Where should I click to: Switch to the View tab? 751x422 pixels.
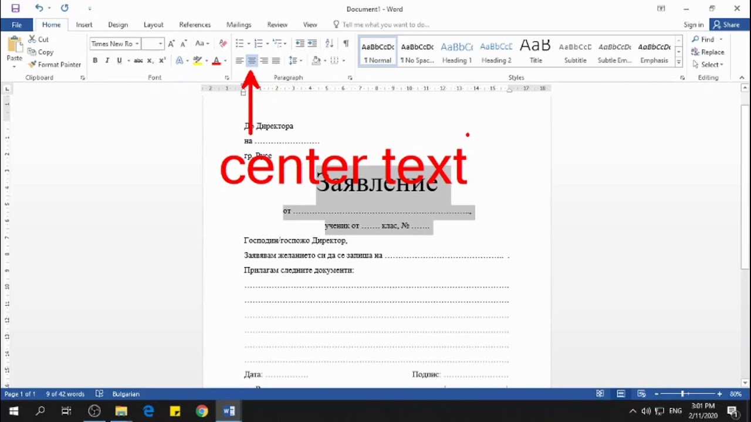click(310, 25)
